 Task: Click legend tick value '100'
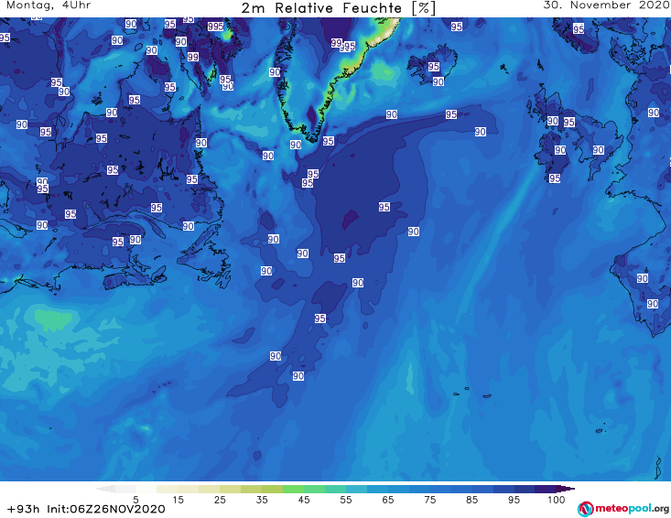[x=557, y=500]
